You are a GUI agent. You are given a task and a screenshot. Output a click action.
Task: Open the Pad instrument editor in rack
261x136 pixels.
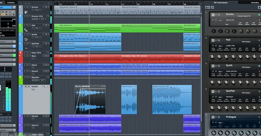(216, 40)
